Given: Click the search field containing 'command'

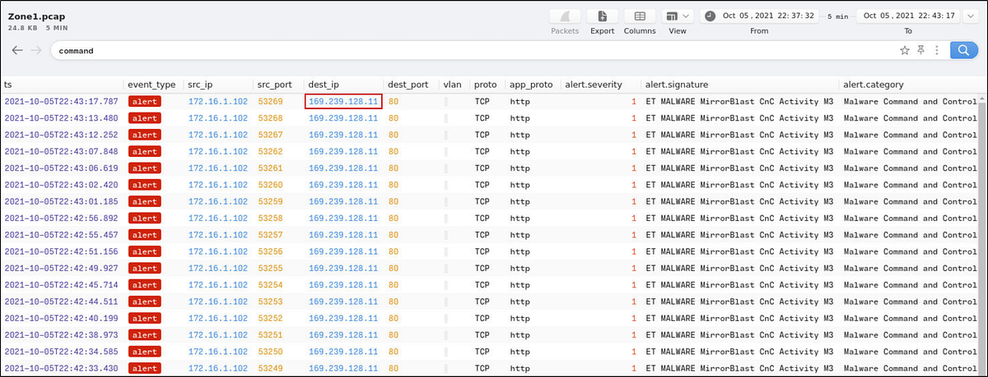Looking at the screenshot, I should [469, 50].
